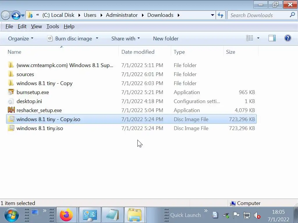Expand arrow after Local Disk breadcrumb
Screen dimensions: 298x223
coord(79,15)
